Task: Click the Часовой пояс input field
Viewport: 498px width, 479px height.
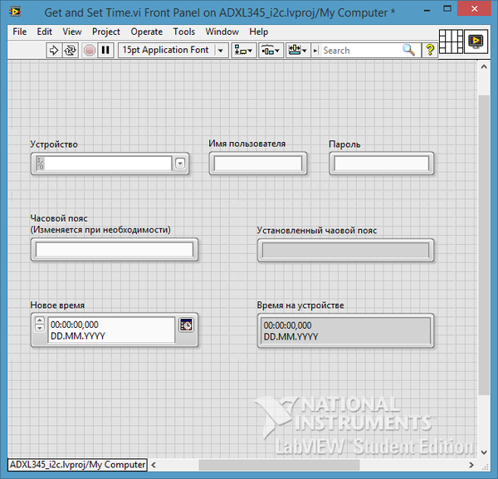Action: tap(115, 249)
